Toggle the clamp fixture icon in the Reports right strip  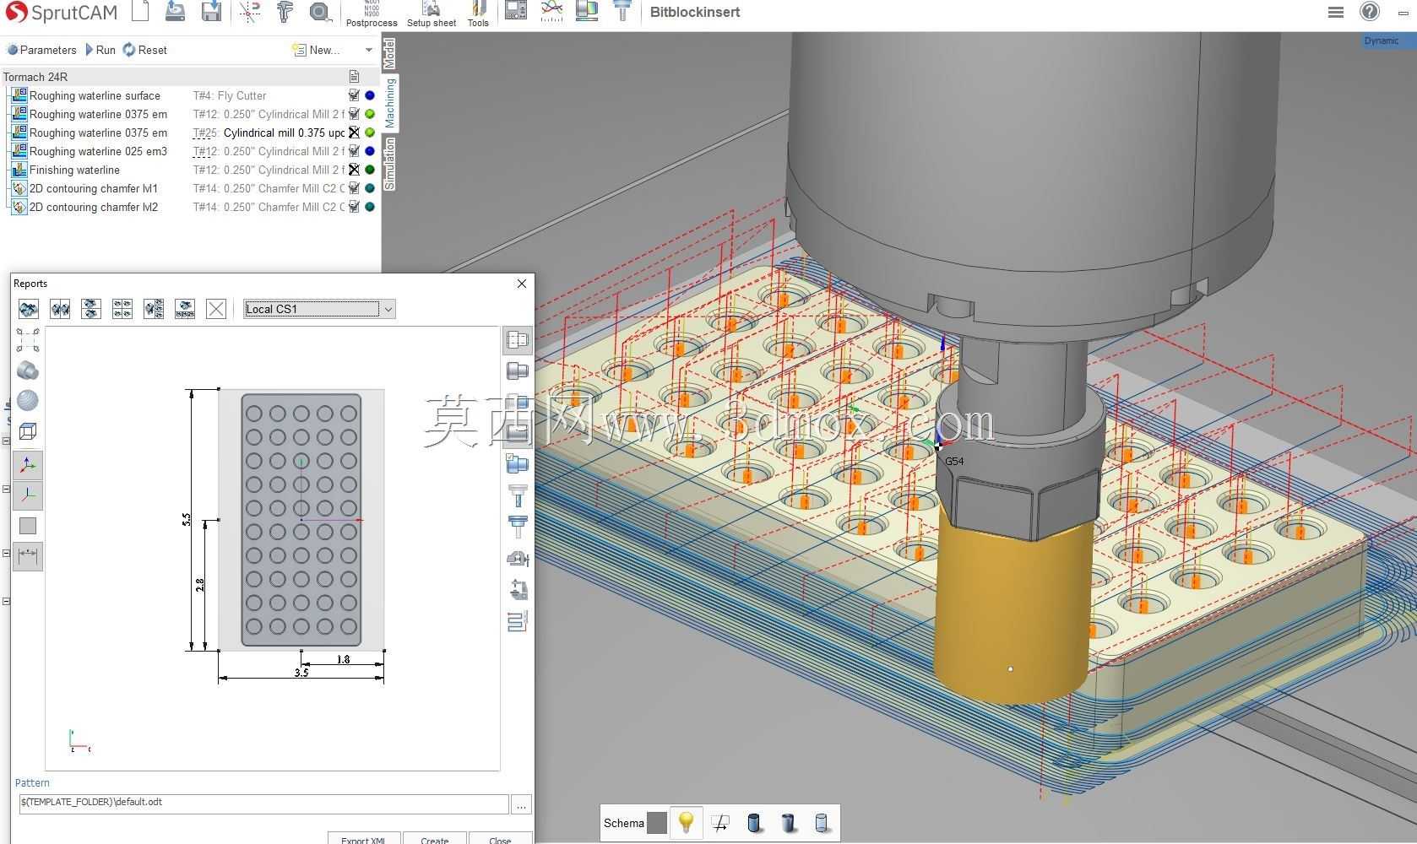518,558
